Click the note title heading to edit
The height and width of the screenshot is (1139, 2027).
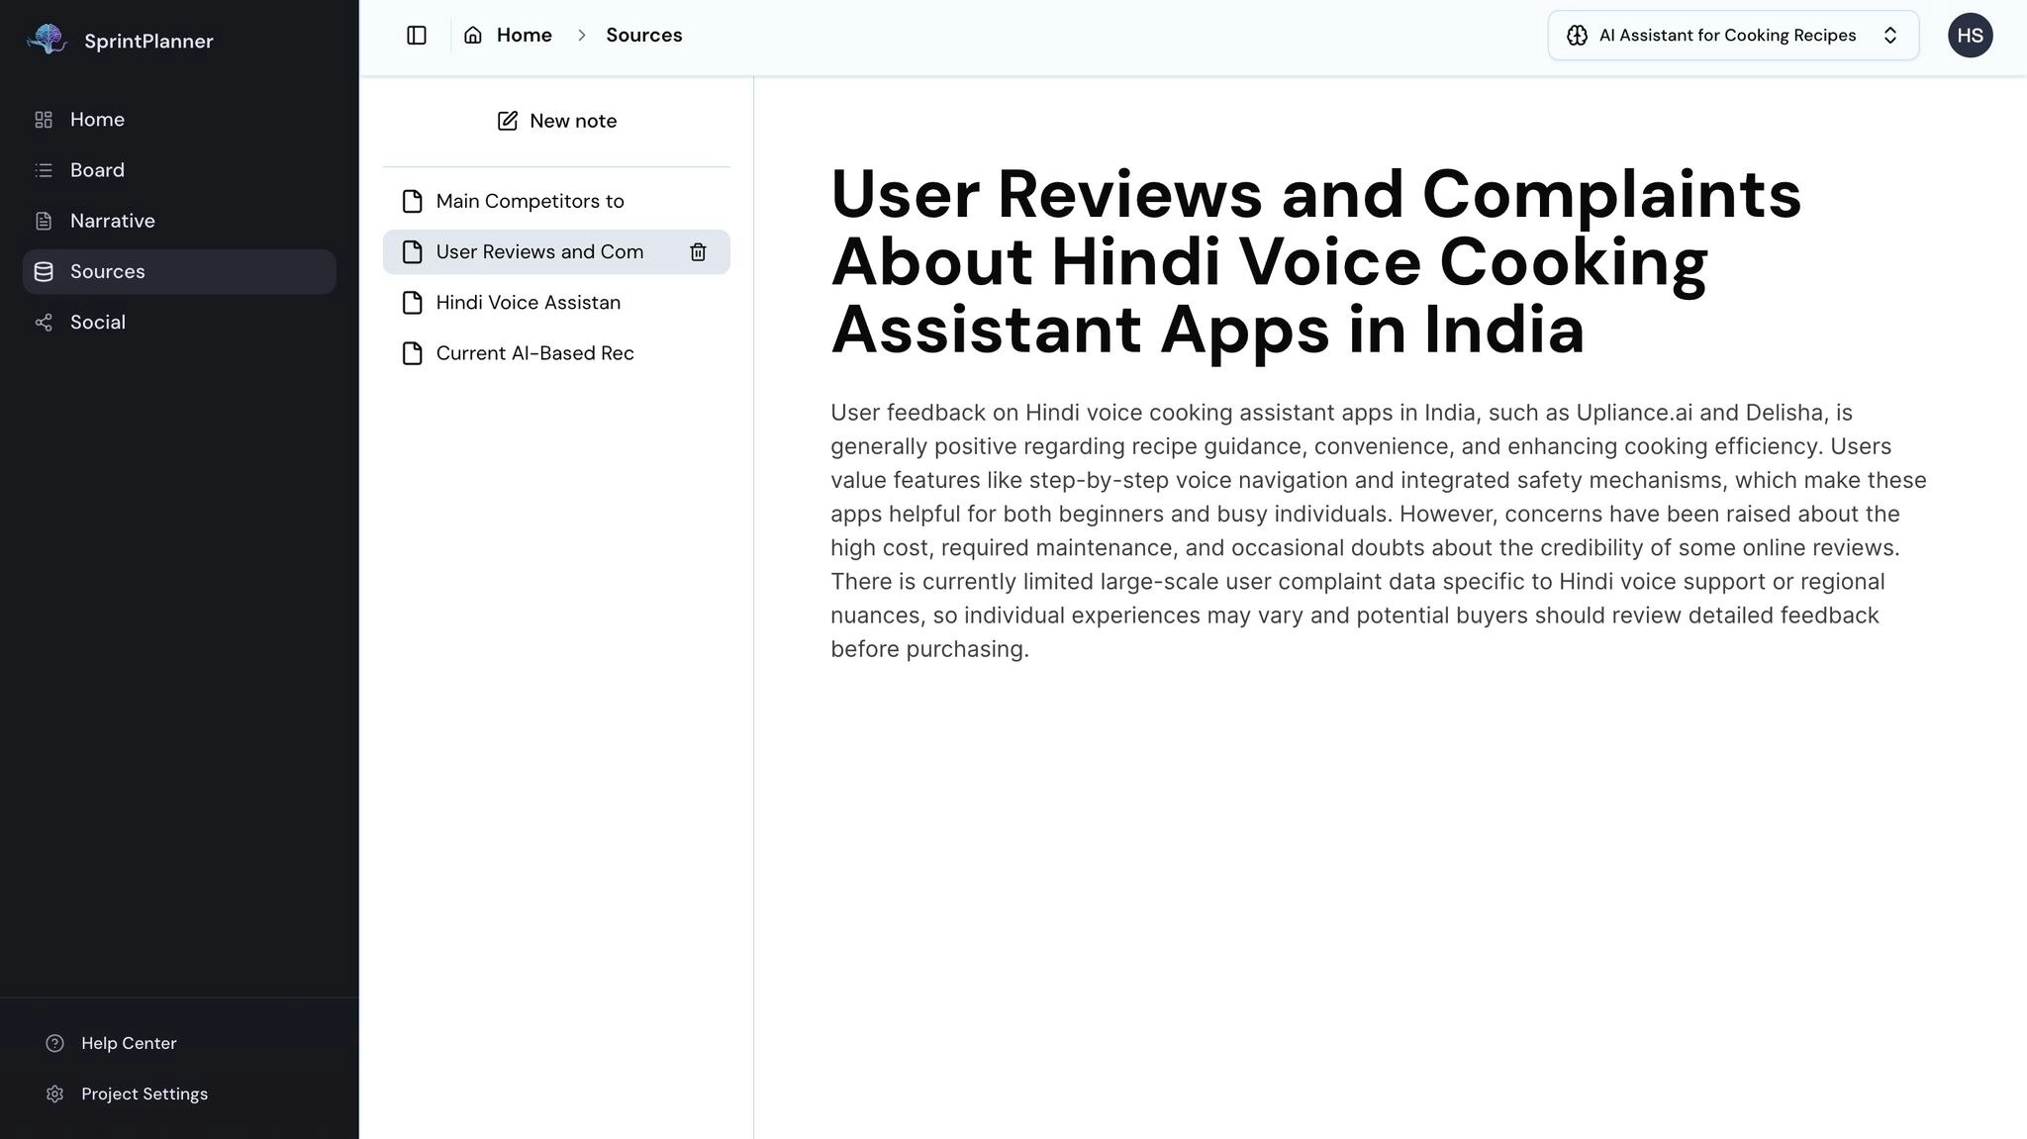pos(1315,261)
